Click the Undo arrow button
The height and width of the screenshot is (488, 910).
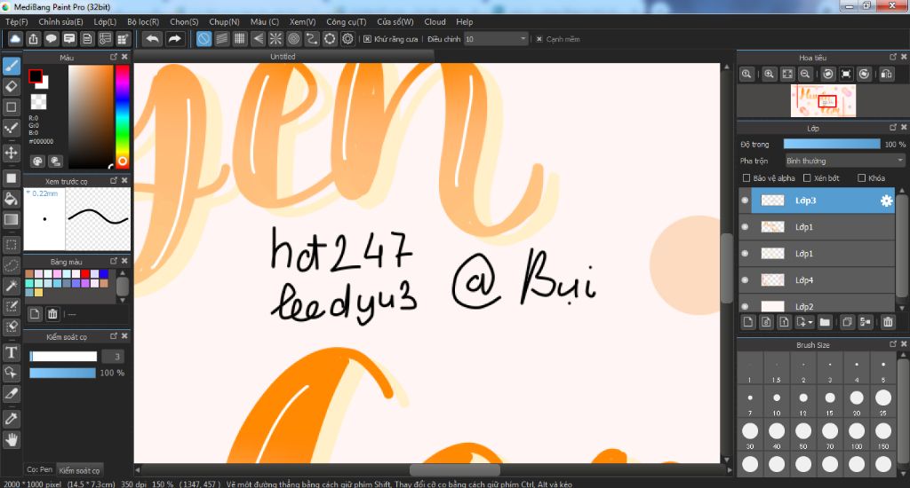(152, 39)
